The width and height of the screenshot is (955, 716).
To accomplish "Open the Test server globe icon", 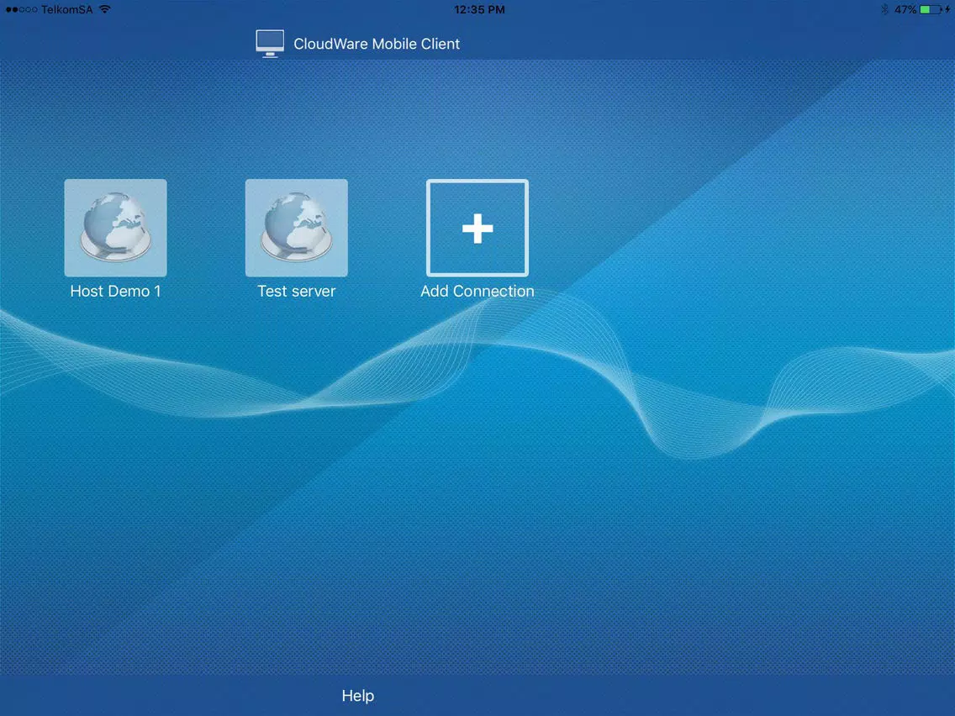I will (297, 228).
